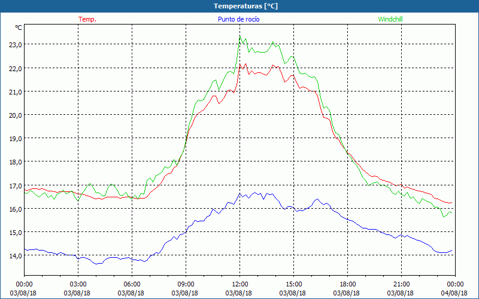The image size is (479, 299).
Task: Click the 09:00 time axis label
Action: click(186, 285)
